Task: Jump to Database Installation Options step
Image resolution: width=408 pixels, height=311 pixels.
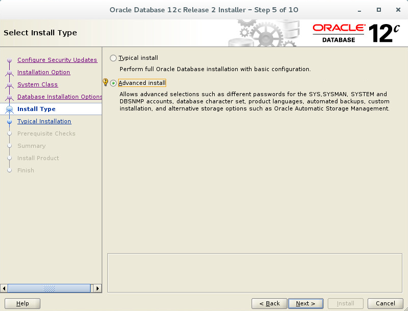Action: click(60, 97)
